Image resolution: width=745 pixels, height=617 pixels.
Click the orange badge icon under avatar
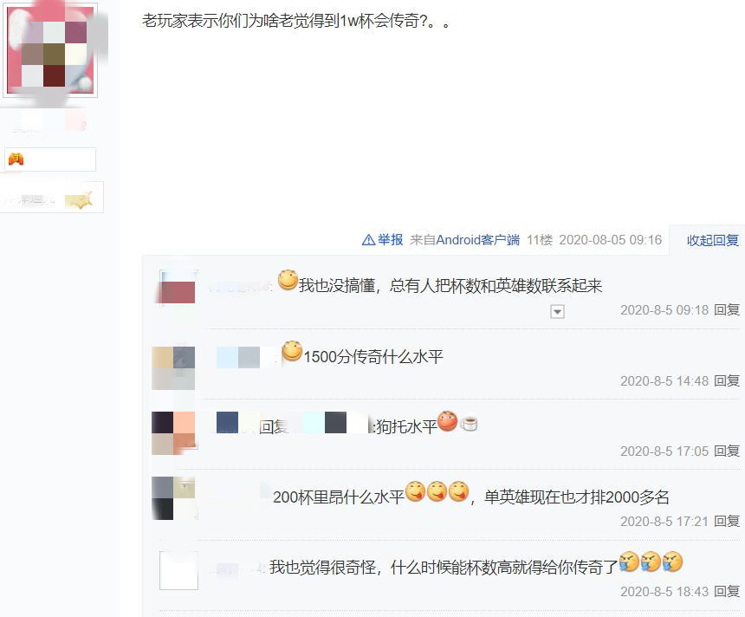(16, 159)
